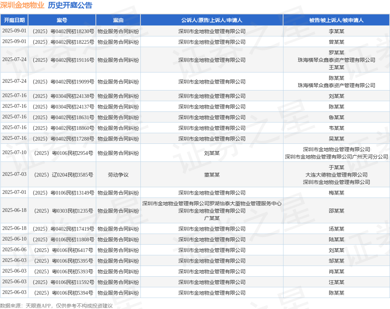Click defendant 罗某某
The image size is (390, 309).
(x=336, y=53)
